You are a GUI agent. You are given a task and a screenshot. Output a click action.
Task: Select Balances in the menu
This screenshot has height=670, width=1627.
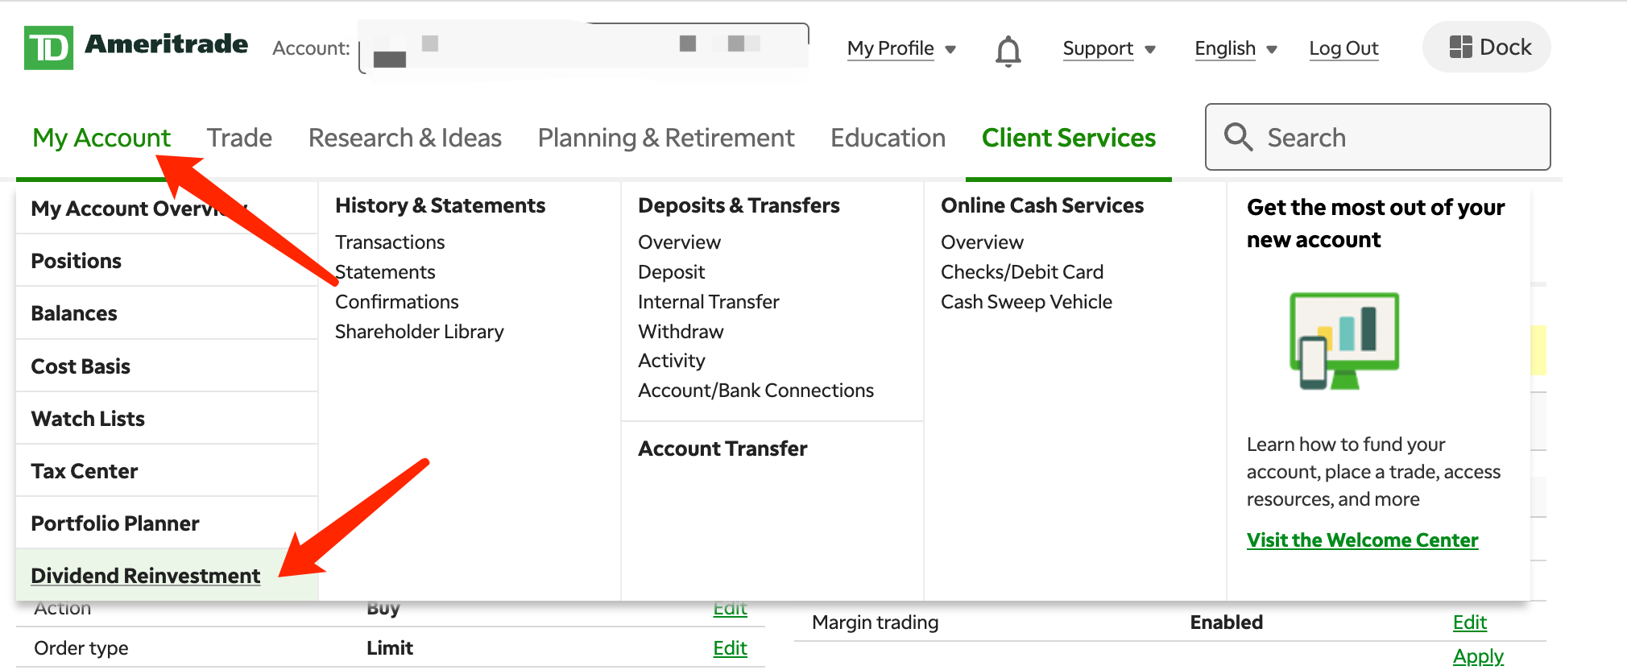(x=167, y=313)
